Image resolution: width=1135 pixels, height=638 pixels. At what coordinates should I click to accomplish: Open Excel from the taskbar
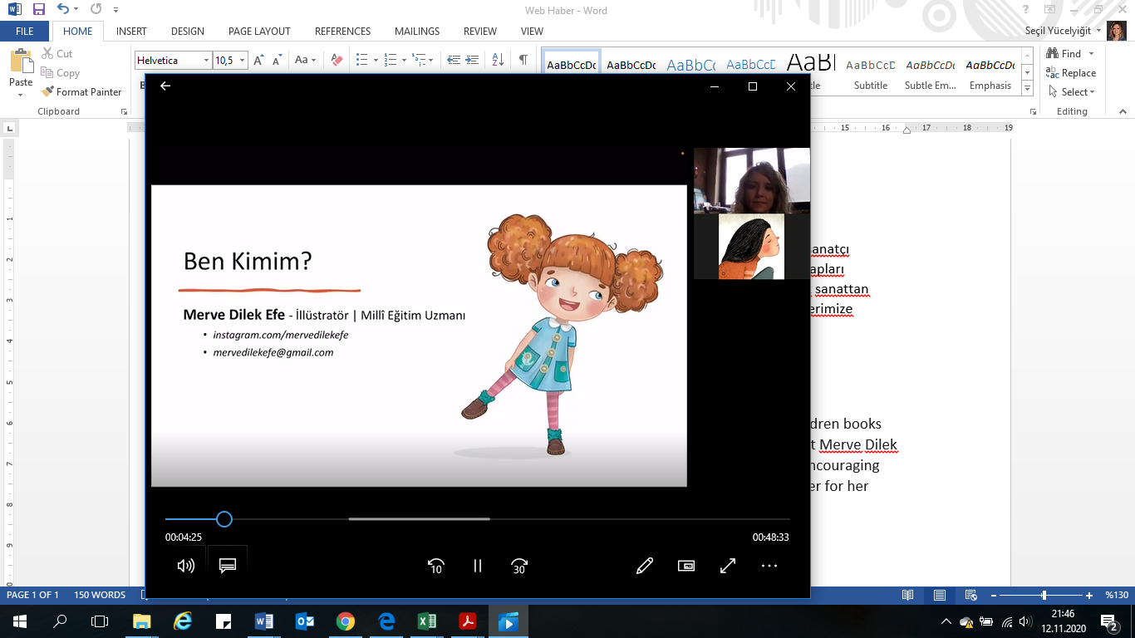coord(426,621)
